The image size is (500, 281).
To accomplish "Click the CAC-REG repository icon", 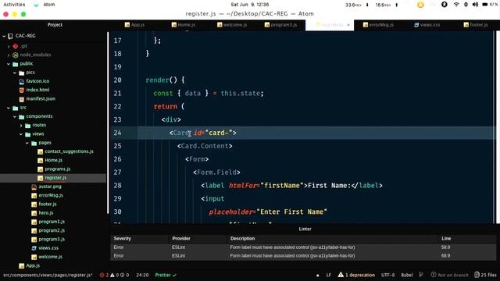I will click(x=10, y=37).
